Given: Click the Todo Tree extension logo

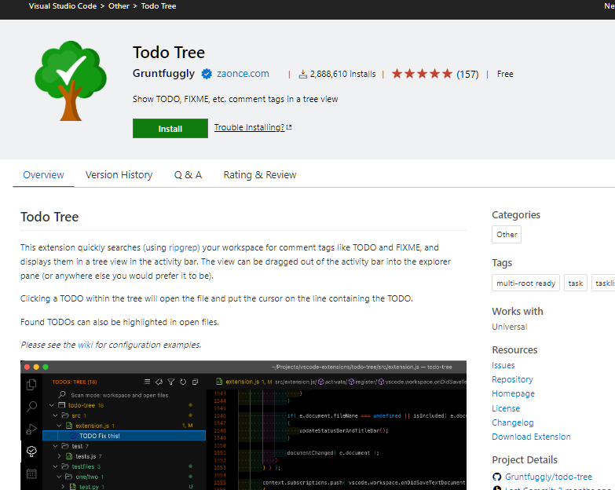Looking at the screenshot, I should click(x=70, y=81).
